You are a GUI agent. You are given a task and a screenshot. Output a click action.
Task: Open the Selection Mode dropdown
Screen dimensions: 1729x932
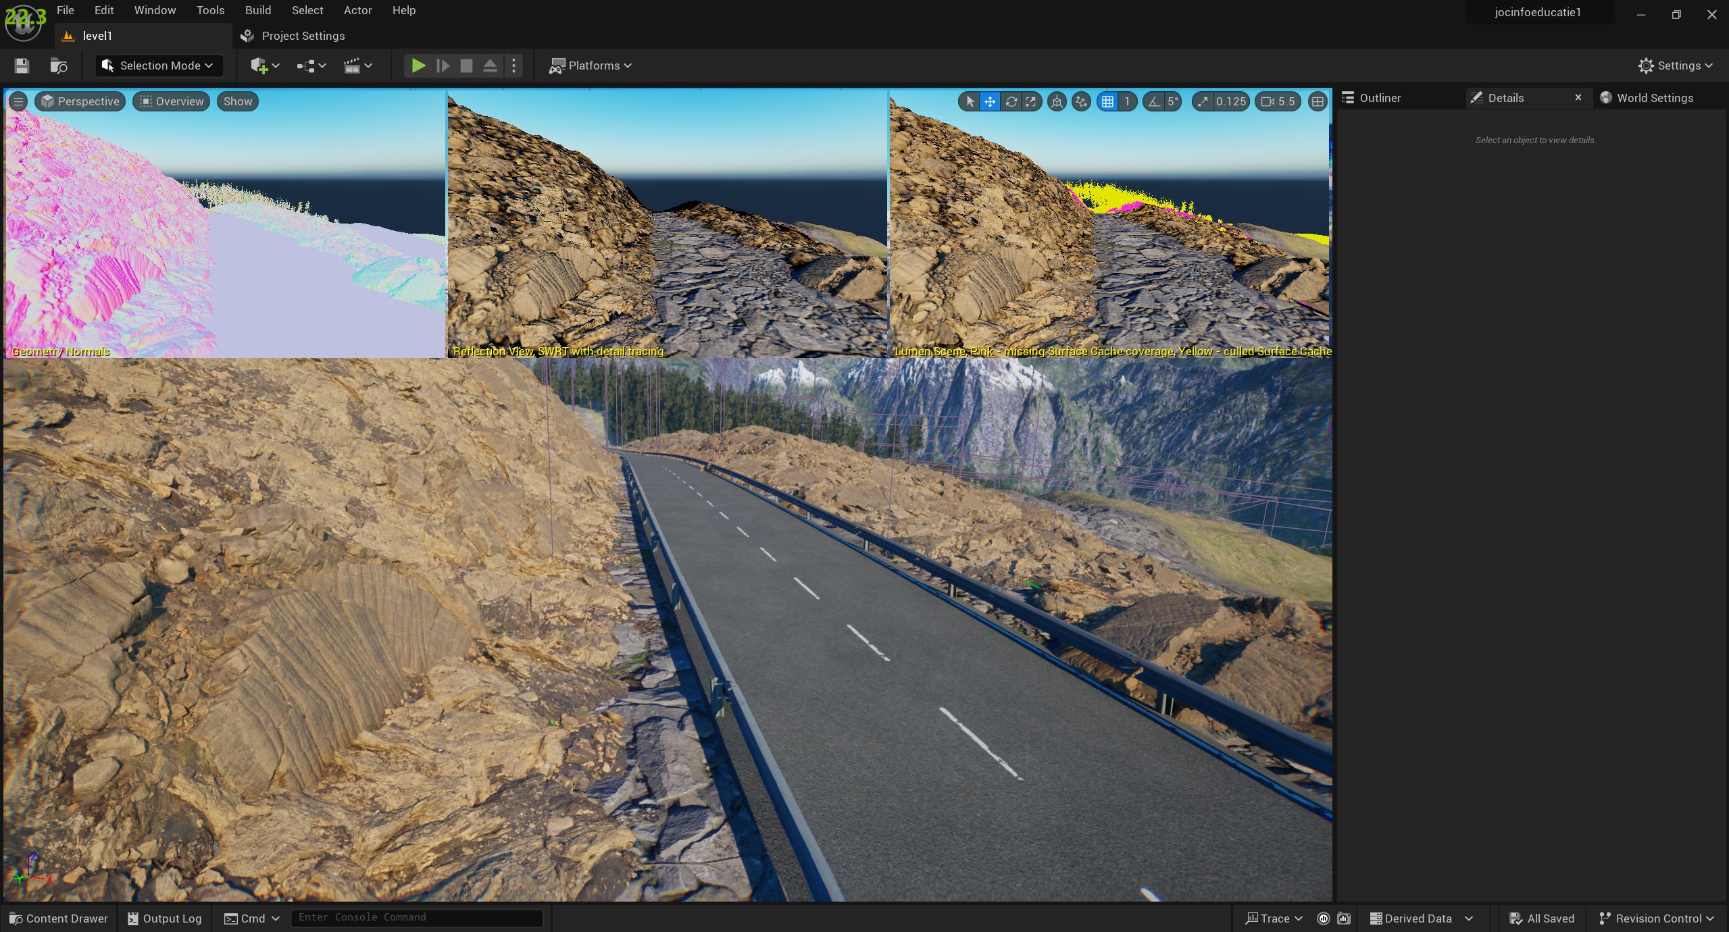[158, 66]
